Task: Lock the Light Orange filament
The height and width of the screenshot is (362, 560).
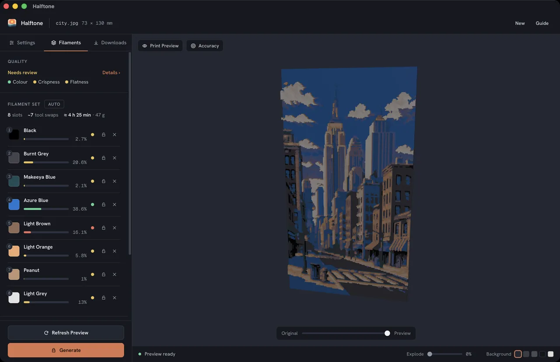Action: click(104, 251)
